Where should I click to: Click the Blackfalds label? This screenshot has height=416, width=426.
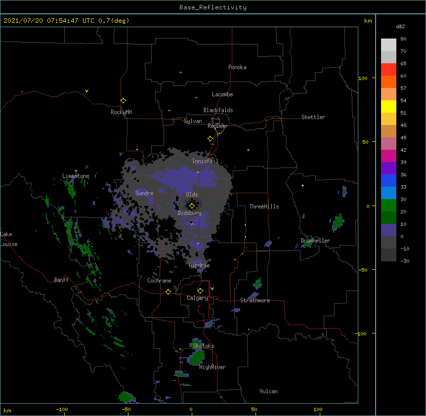coord(218,110)
